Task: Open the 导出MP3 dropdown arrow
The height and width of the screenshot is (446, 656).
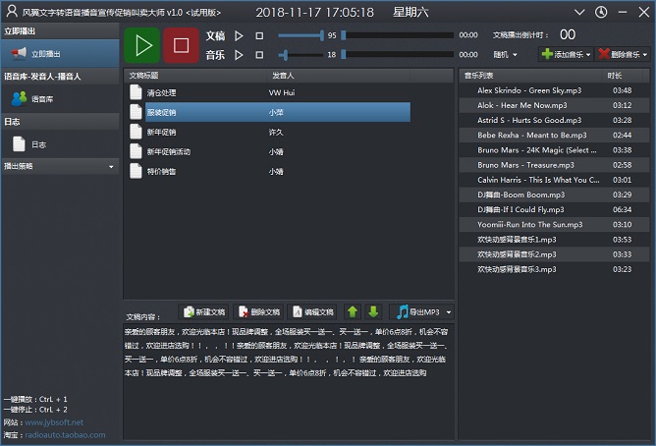Action: pyautogui.click(x=449, y=312)
